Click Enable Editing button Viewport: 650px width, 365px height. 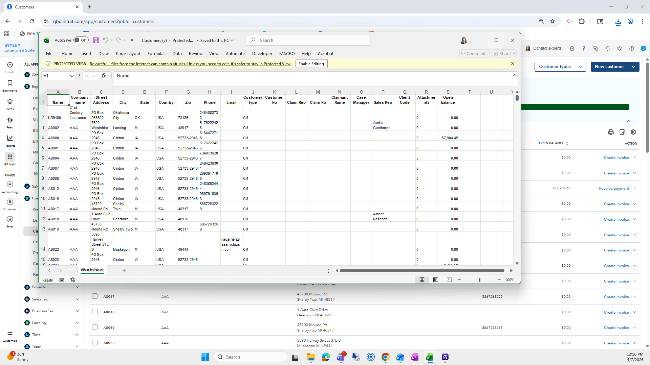tap(311, 64)
